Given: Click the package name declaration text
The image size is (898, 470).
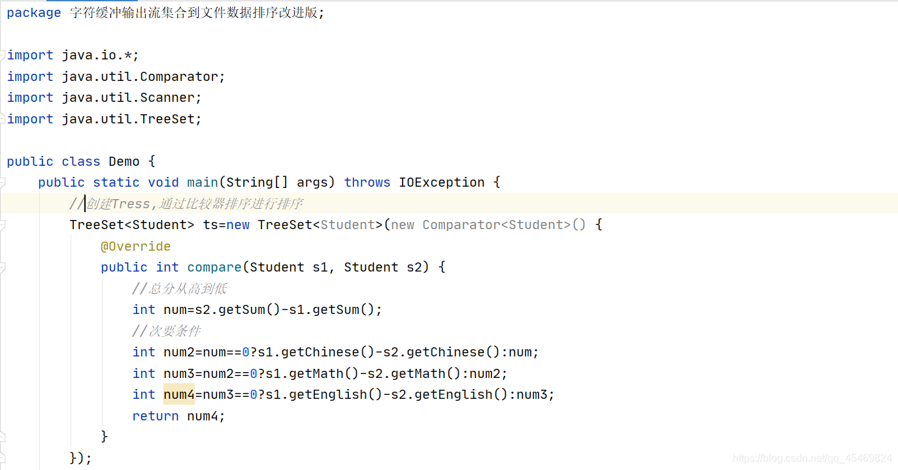Looking at the screenshot, I should 197,13.
